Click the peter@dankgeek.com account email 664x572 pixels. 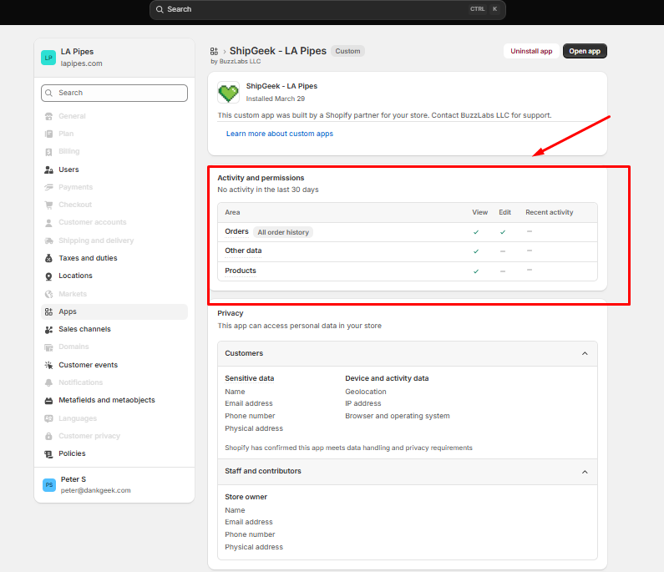96,490
